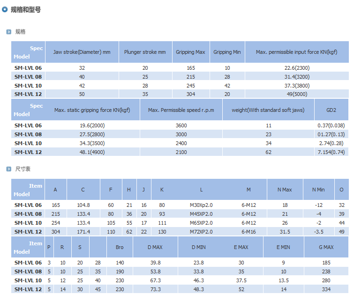The height and width of the screenshot is (301, 354).
Task: Click the GD2 value 2.74(0.28)
Action: 331,143
